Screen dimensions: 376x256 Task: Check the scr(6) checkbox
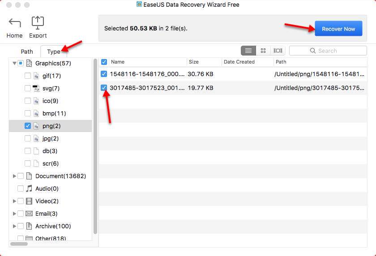[28, 163]
